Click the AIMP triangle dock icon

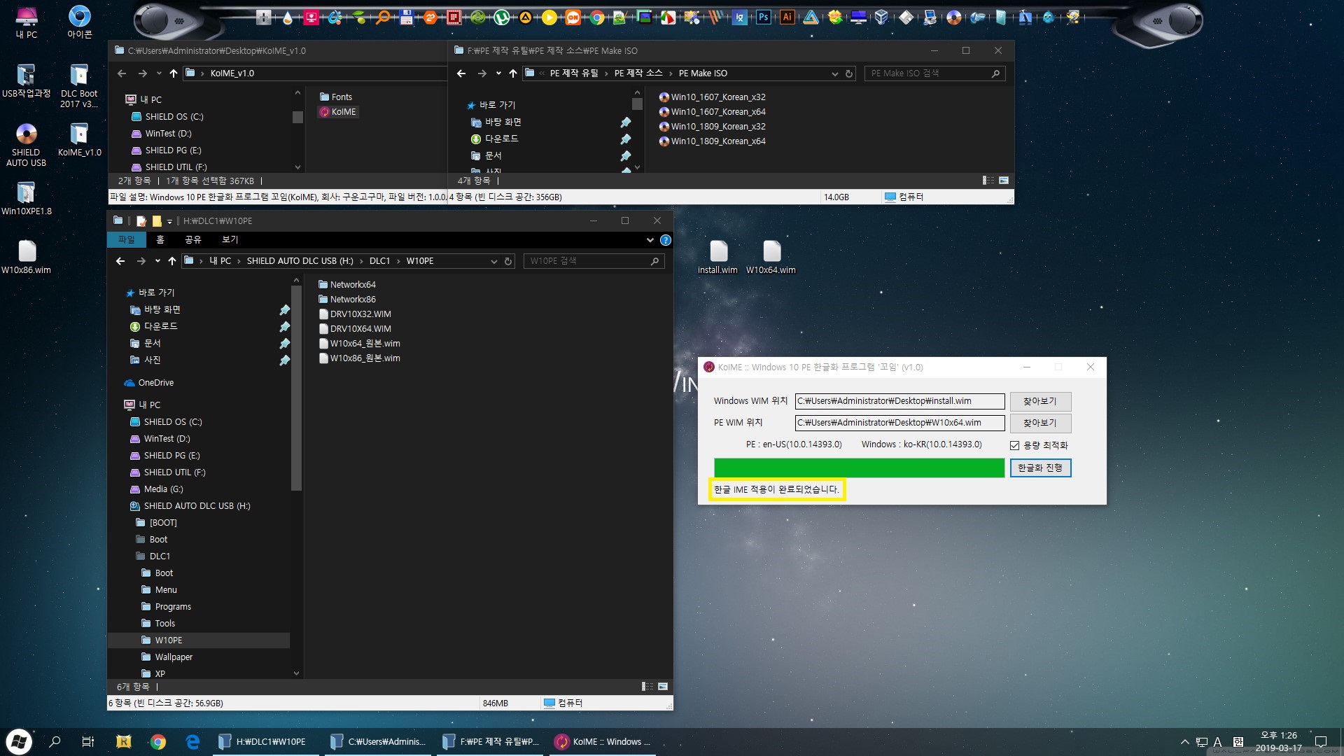click(526, 17)
